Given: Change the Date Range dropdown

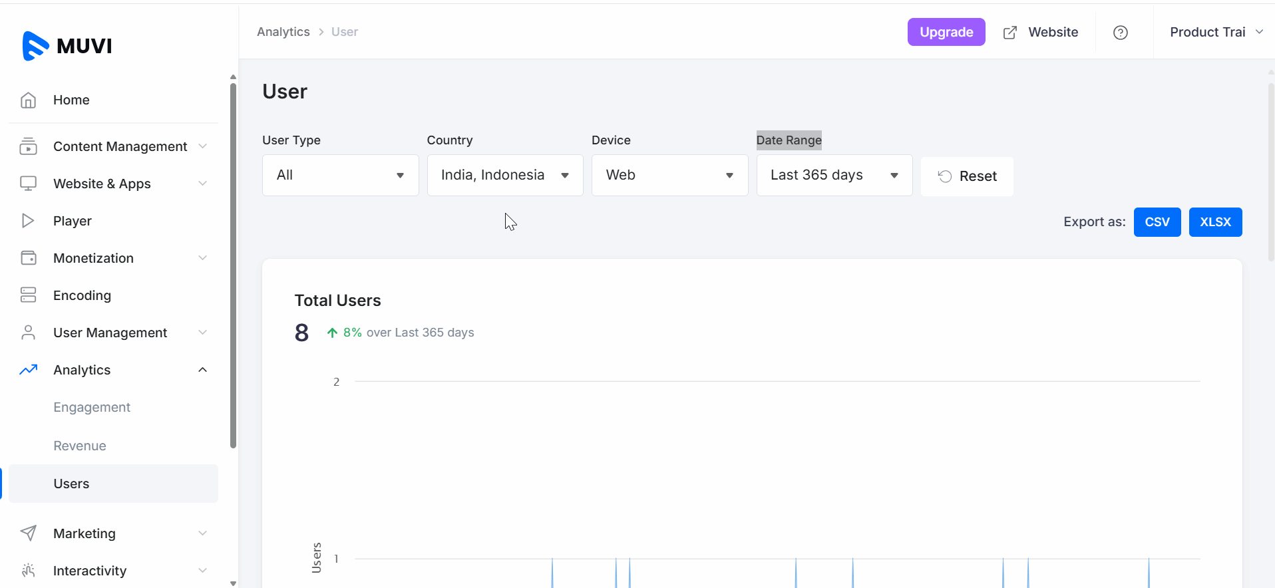Looking at the screenshot, I should pyautogui.click(x=834, y=176).
